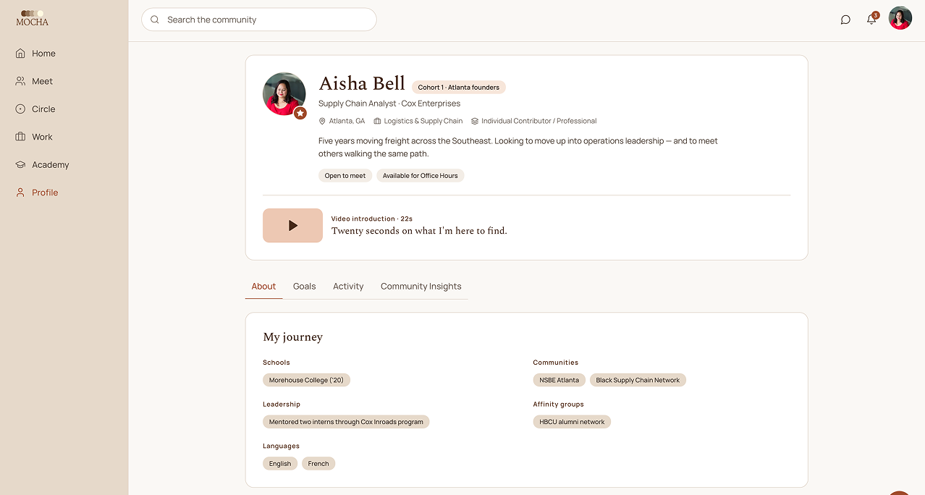Click Available for Office Hours tag
Screen dimensions: 925x495
pyautogui.click(x=421, y=176)
